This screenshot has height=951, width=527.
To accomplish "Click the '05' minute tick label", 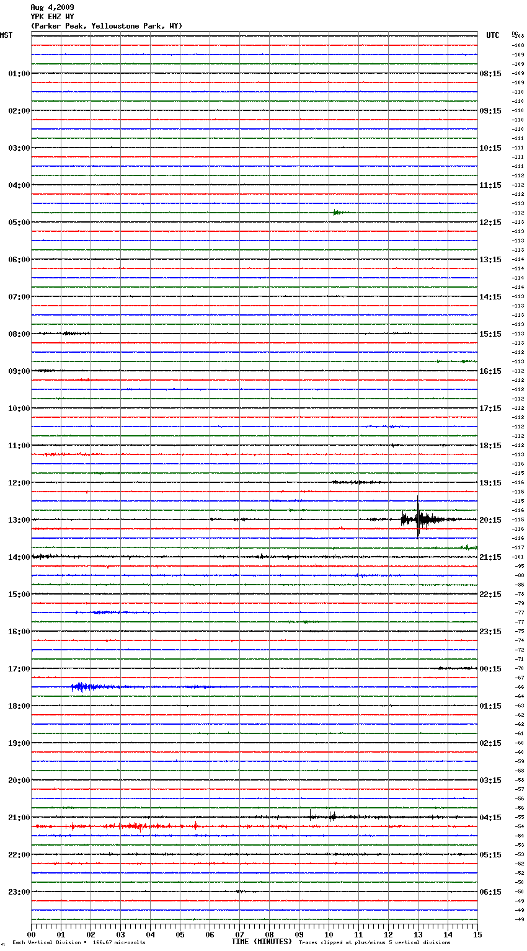I will 180,934.
